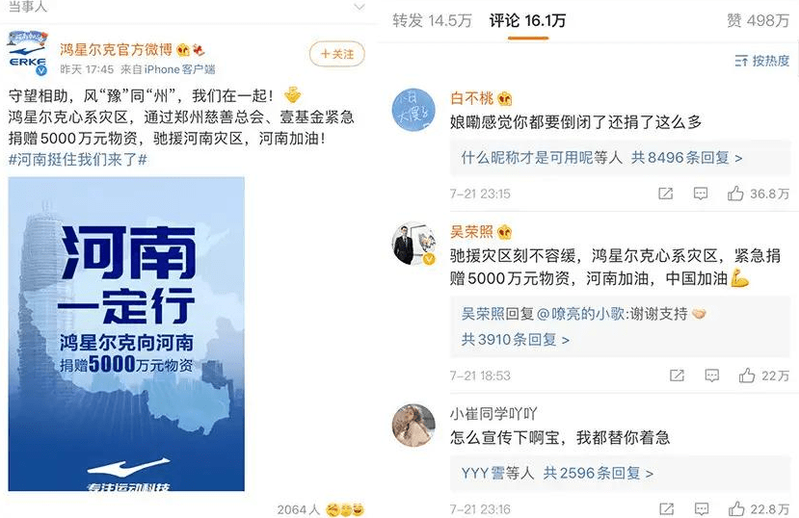Screen dimensions: 799x518
Task: Expand the 共8496条回复 thread
Action: [x=686, y=158]
